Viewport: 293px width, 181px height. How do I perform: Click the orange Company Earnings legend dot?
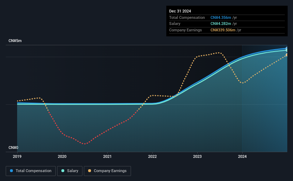pyautogui.click(x=90, y=171)
